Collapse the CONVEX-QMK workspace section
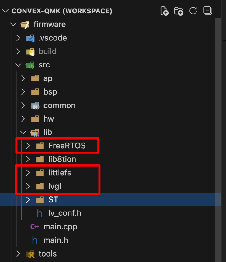The height and width of the screenshot is (262, 226). (x=5, y=11)
